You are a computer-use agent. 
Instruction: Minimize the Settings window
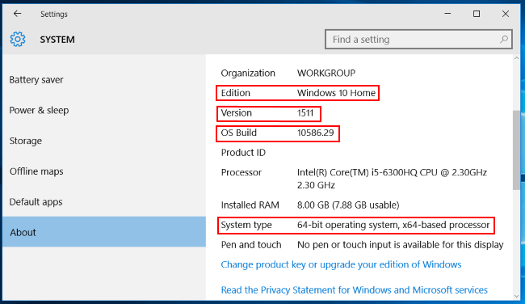pyautogui.click(x=447, y=14)
